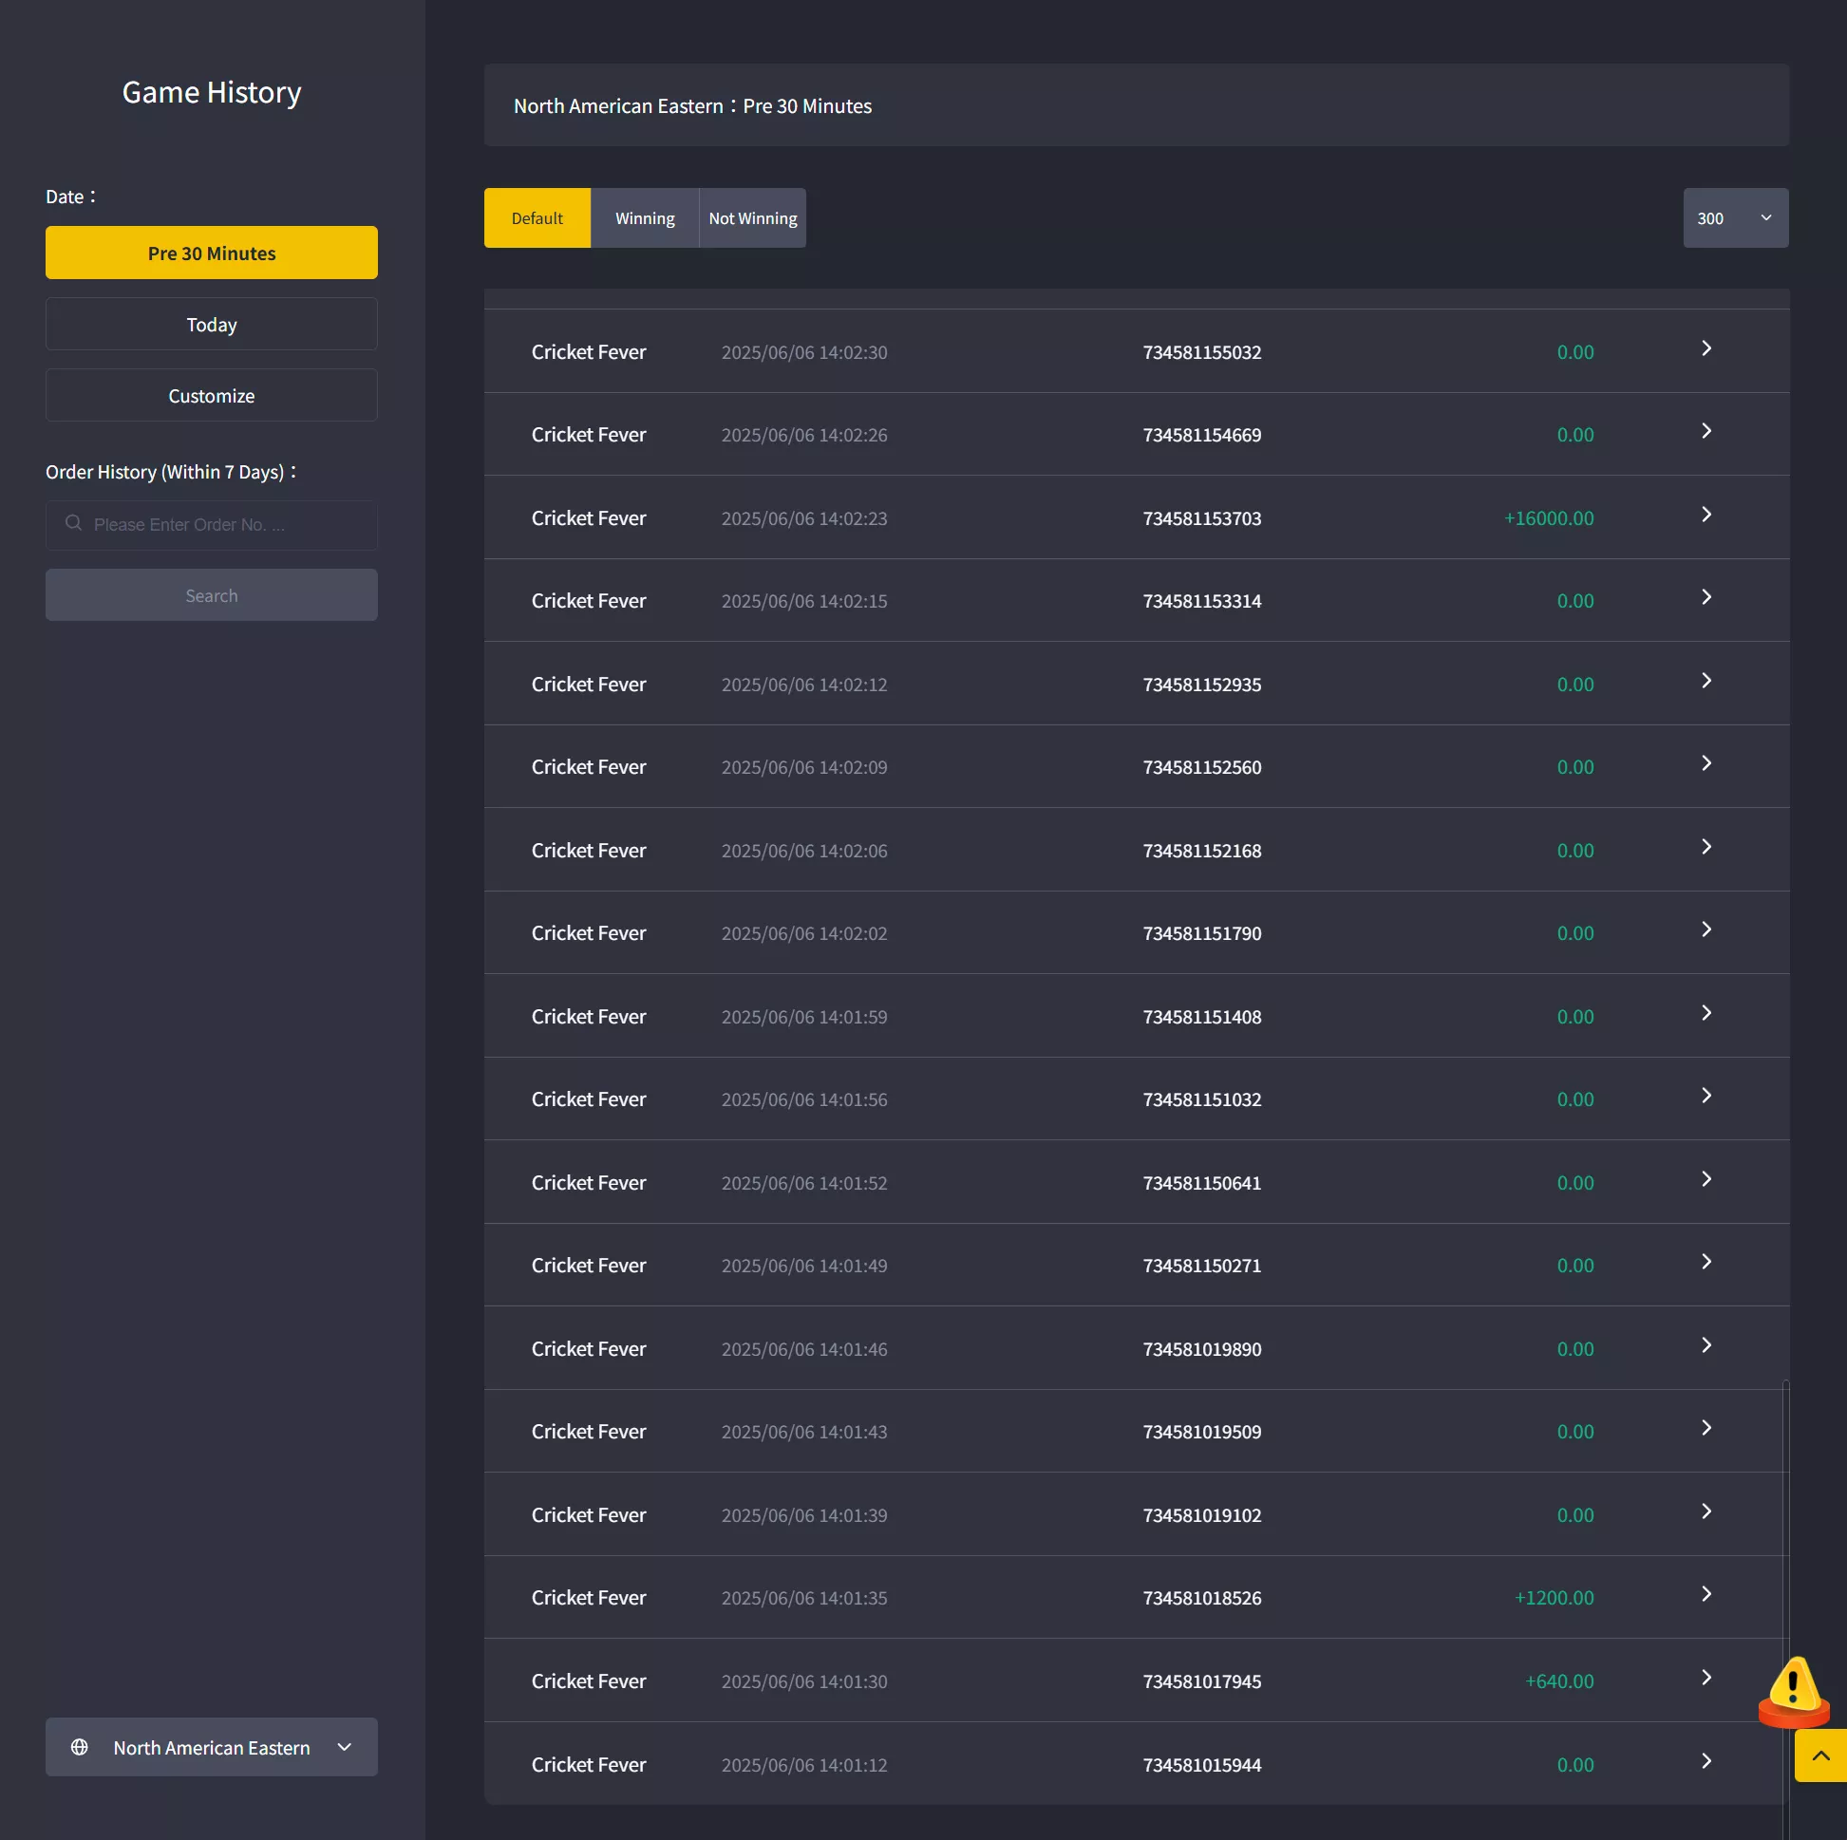Open details arrow for order 734581150271
Image resolution: width=1847 pixels, height=1840 pixels.
pos(1706,1262)
